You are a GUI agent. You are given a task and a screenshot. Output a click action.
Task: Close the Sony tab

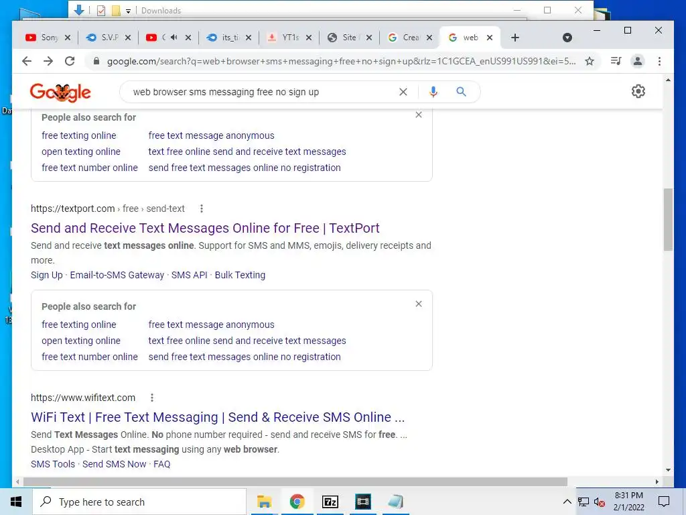[68, 38]
